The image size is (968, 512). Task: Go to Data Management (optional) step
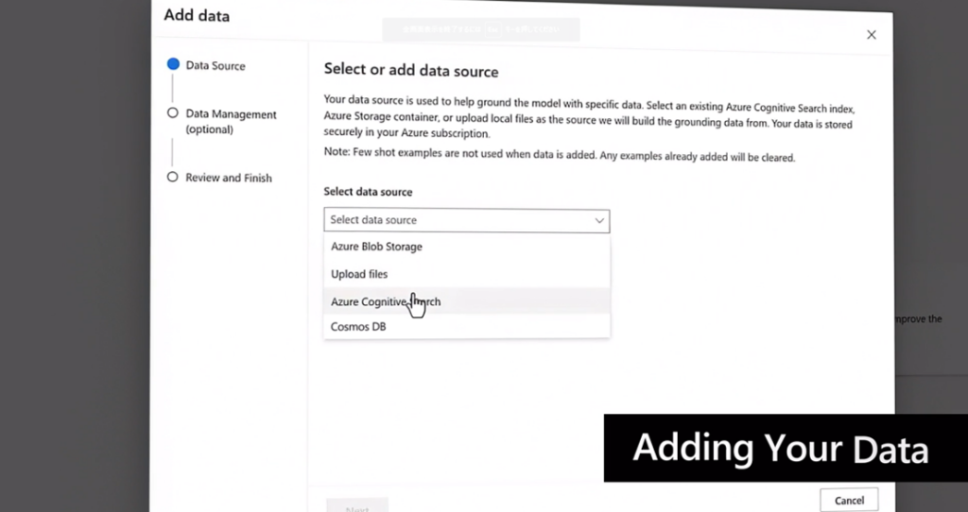pos(222,122)
